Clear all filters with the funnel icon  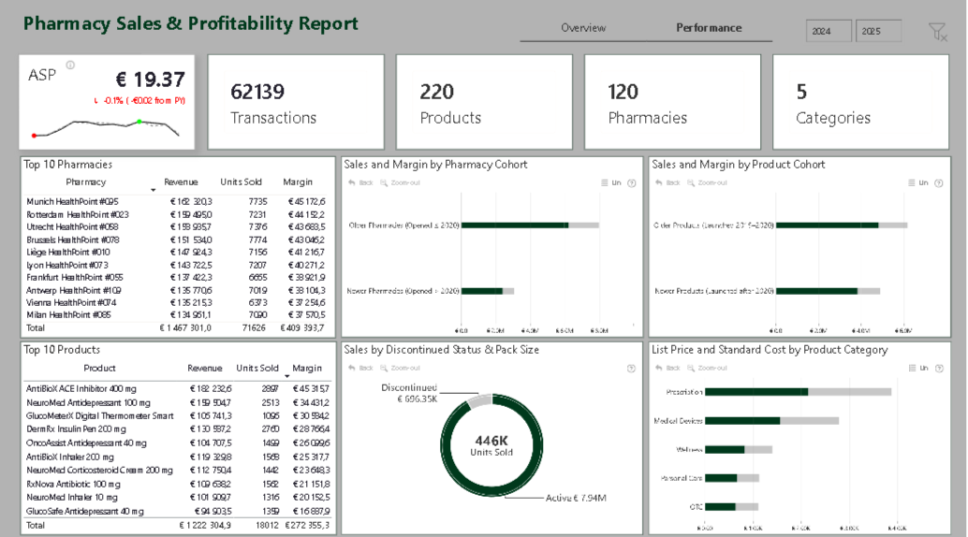[937, 32]
